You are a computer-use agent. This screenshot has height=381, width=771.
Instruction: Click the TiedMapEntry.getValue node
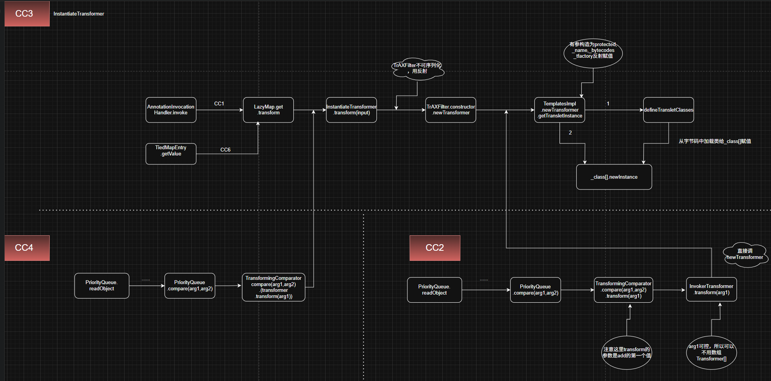[x=171, y=153]
